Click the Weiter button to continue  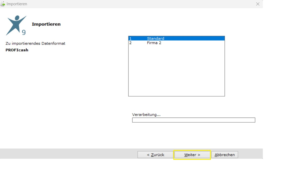click(192, 155)
